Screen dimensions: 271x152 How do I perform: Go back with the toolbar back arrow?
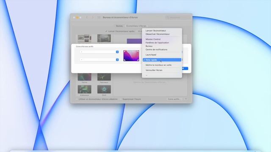click(87, 18)
